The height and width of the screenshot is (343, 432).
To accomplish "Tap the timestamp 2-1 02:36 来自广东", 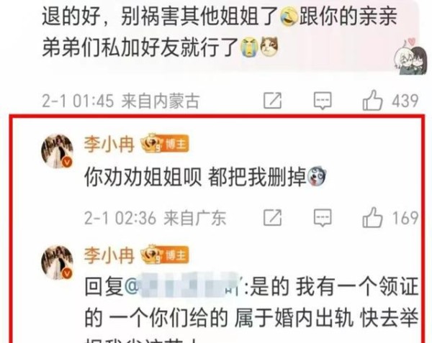I will tap(155, 218).
